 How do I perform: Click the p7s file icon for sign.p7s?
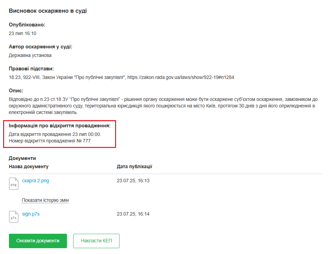[13, 217]
